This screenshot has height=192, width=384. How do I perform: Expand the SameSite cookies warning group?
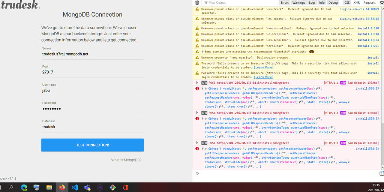[x=203, y=52]
